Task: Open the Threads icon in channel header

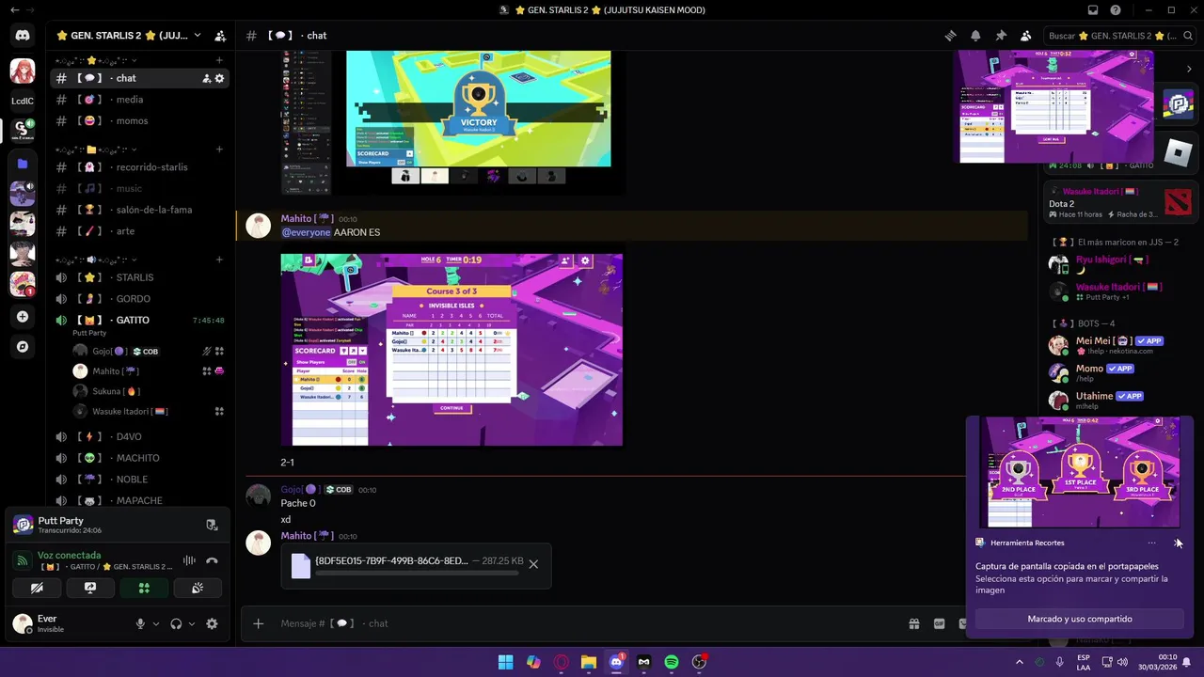Action: pyautogui.click(x=950, y=36)
